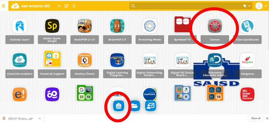Open the orange folder with 10 apps
Viewport: 269px width, 123px height.
coord(215,93)
